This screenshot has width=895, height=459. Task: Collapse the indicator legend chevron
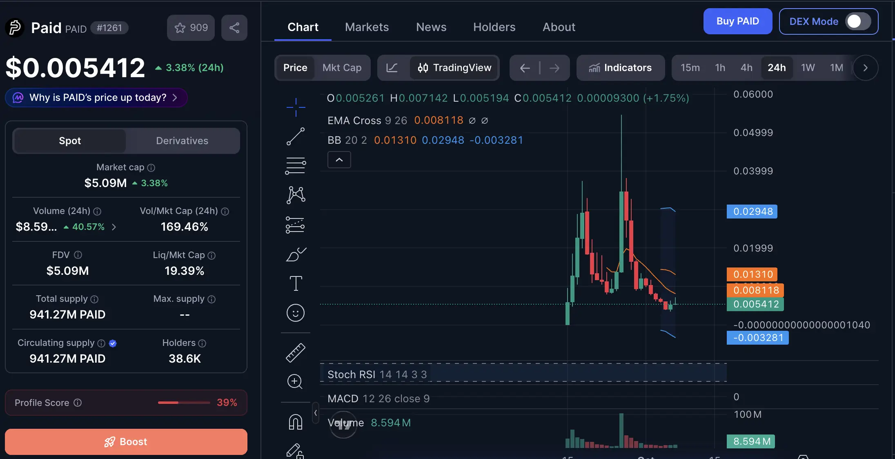[339, 160]
